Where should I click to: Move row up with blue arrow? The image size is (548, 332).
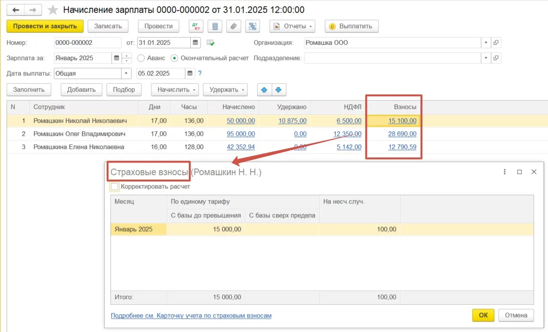(x=264, y=89)
